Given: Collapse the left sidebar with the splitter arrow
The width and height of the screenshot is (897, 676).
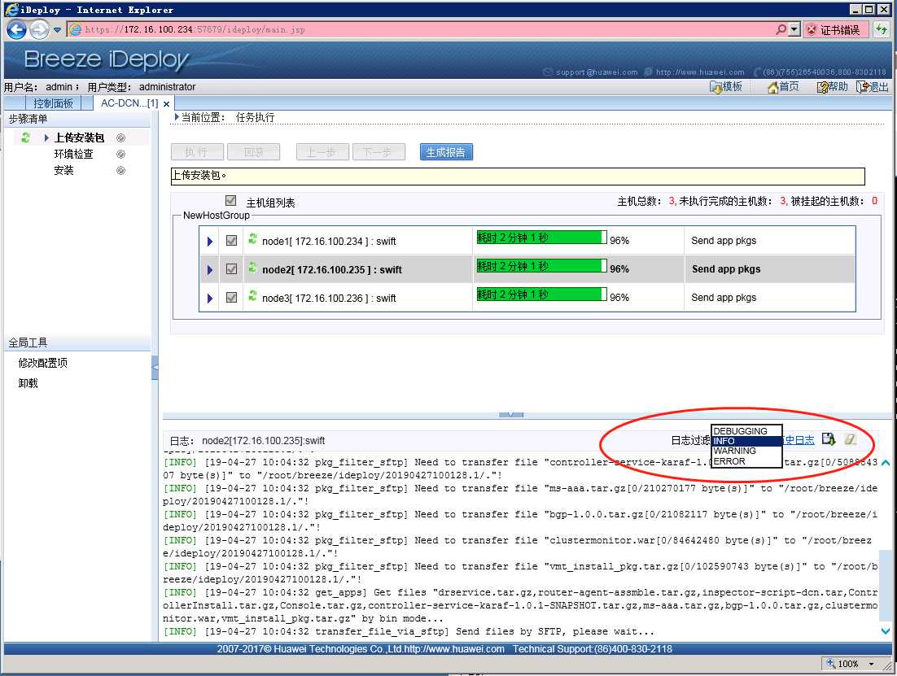Looking at the screenshot, I should (x=155, y=368).
